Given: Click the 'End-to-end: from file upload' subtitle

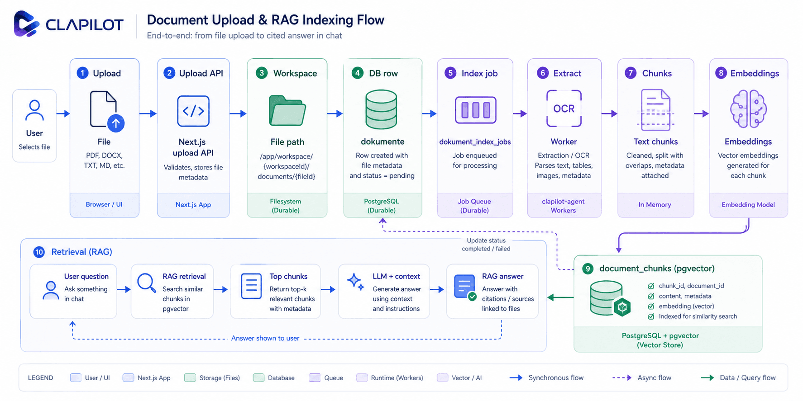Looking at the screenshot, I should coord(244,36).
